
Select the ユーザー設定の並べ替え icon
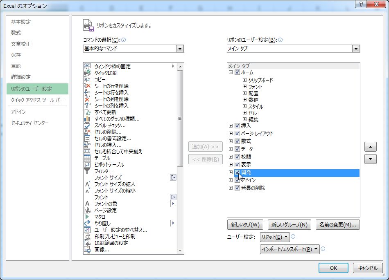click(87, 230)
